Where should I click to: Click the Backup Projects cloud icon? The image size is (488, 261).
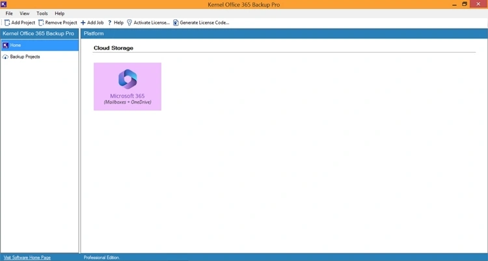pos(5,57)
